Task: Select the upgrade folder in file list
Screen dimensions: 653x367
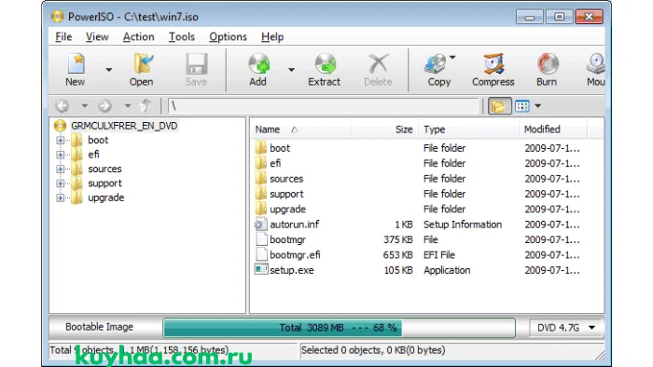Action: (x=287, y=209)
